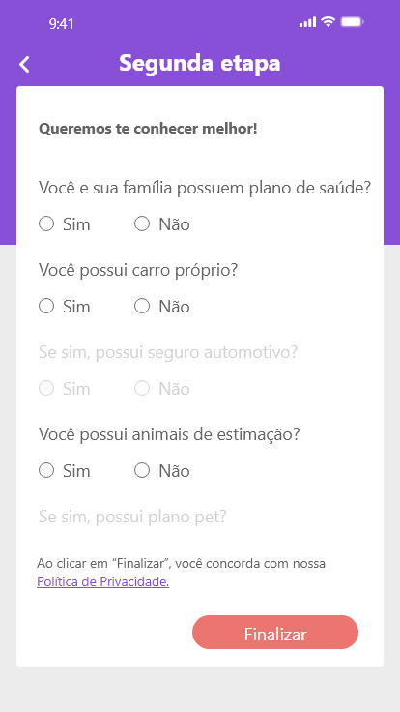Open the Política de Privacidade link
Viewport: 400px width, 712px height.
pos(103,581)
